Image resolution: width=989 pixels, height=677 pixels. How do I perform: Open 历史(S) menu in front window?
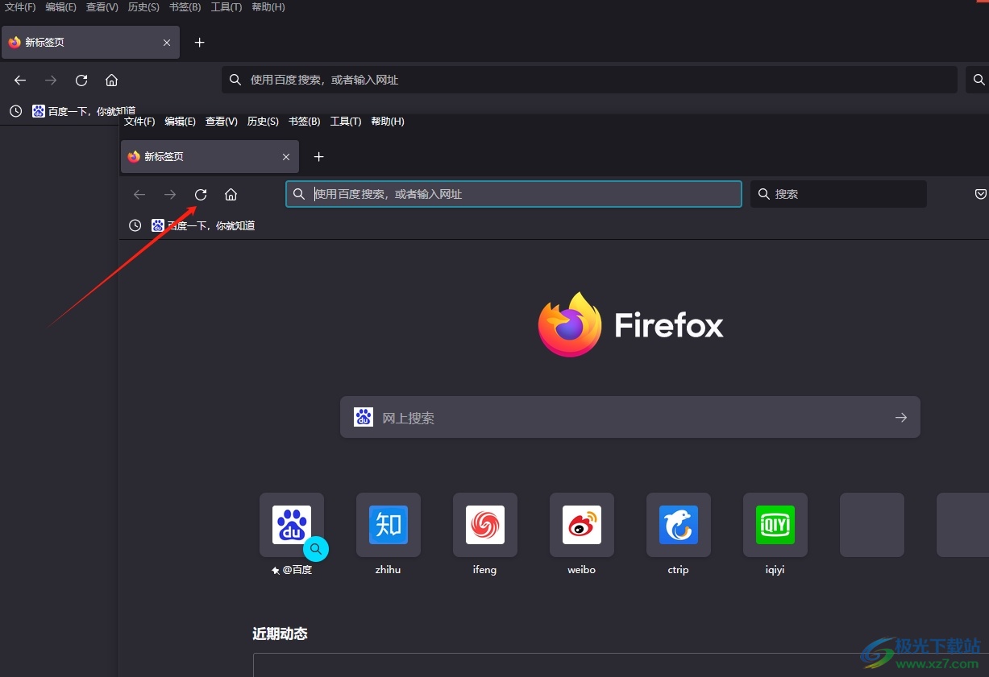point(263,122)
